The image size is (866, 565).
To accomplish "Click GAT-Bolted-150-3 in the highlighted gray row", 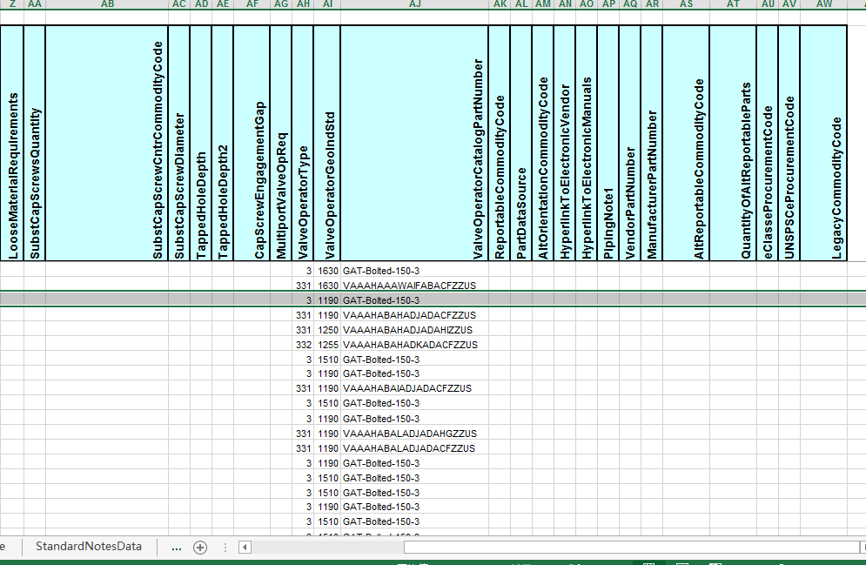I will click(x=415, y=300).
